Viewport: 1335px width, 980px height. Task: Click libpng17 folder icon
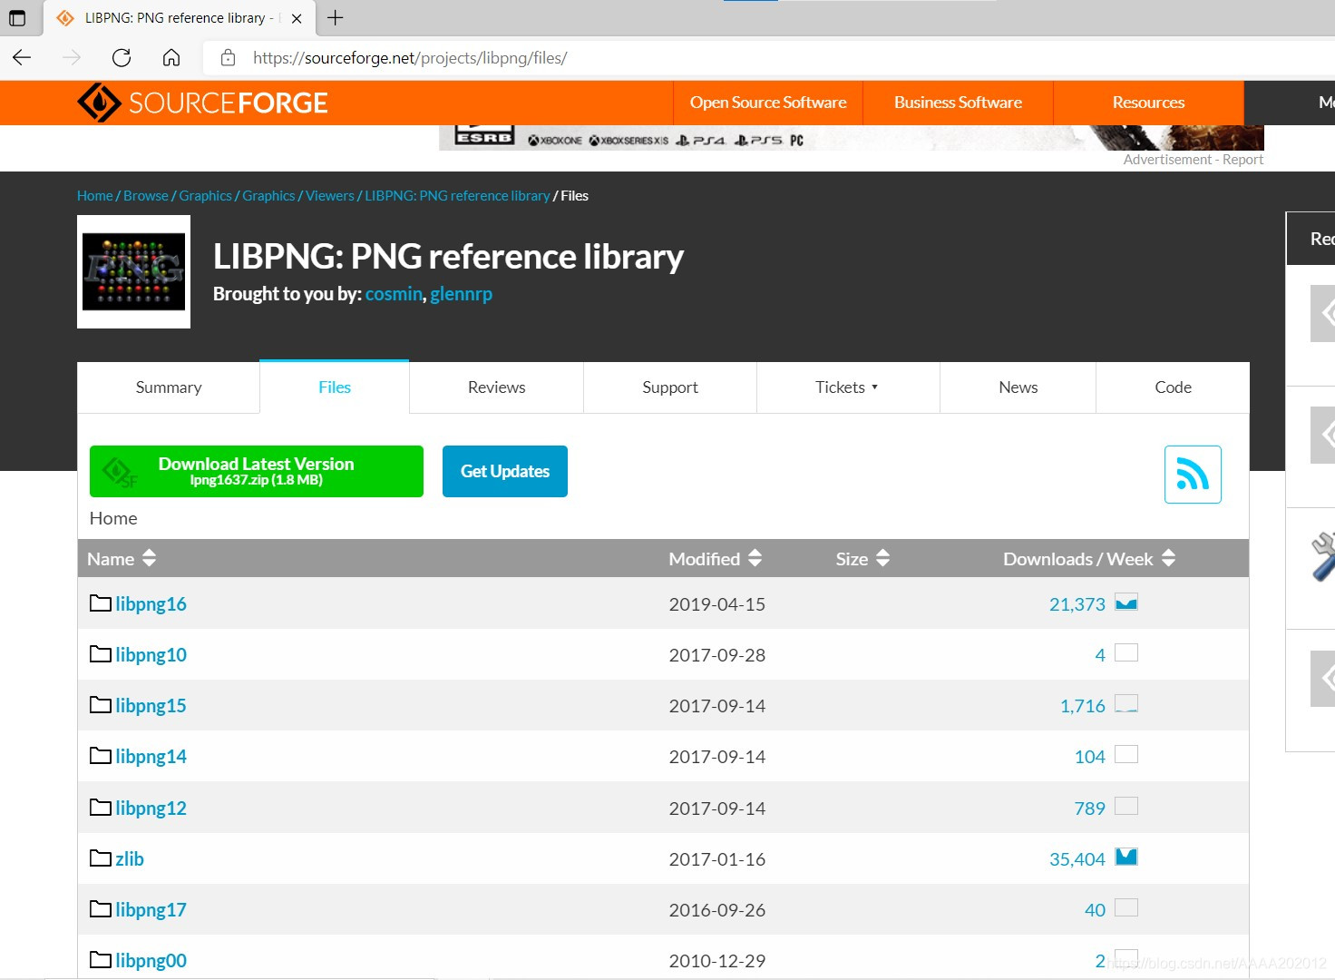[x=101, y=909]
